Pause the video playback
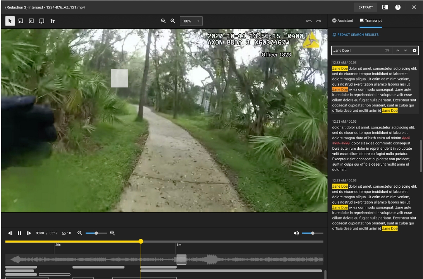 coord(19,233)
